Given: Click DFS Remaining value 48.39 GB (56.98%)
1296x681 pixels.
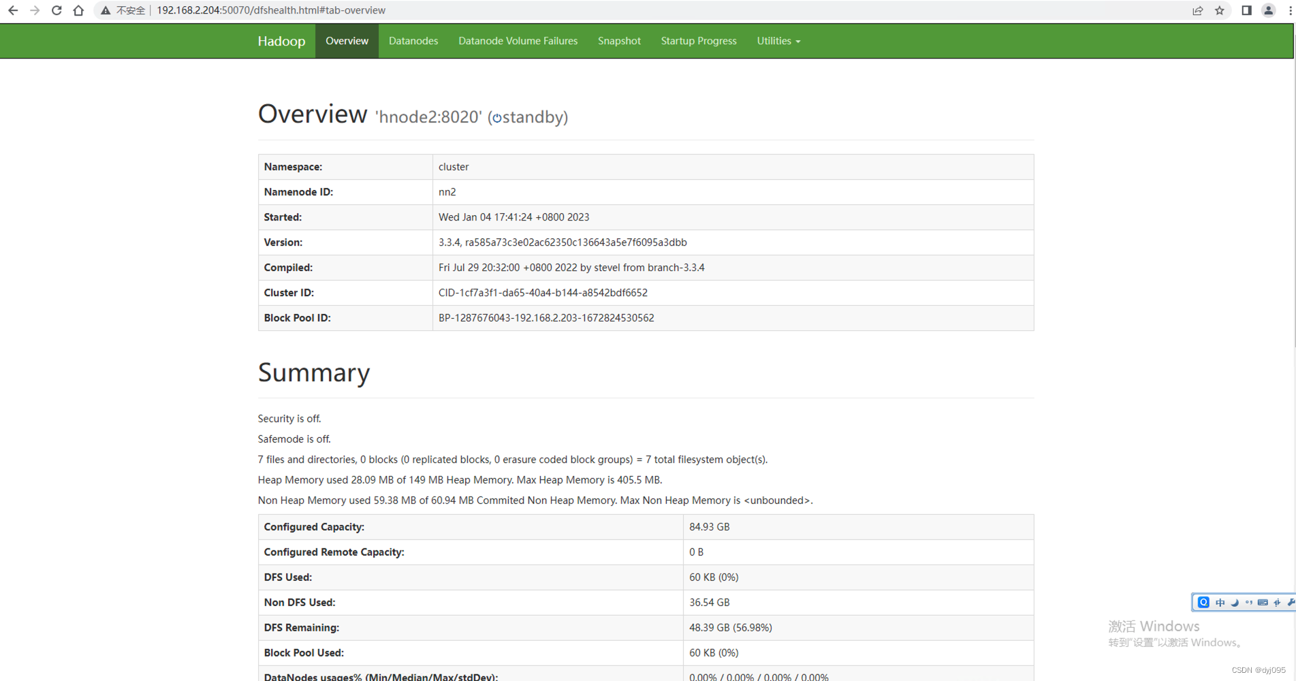Looking at the screenshot, I should (x=731, y=628).
